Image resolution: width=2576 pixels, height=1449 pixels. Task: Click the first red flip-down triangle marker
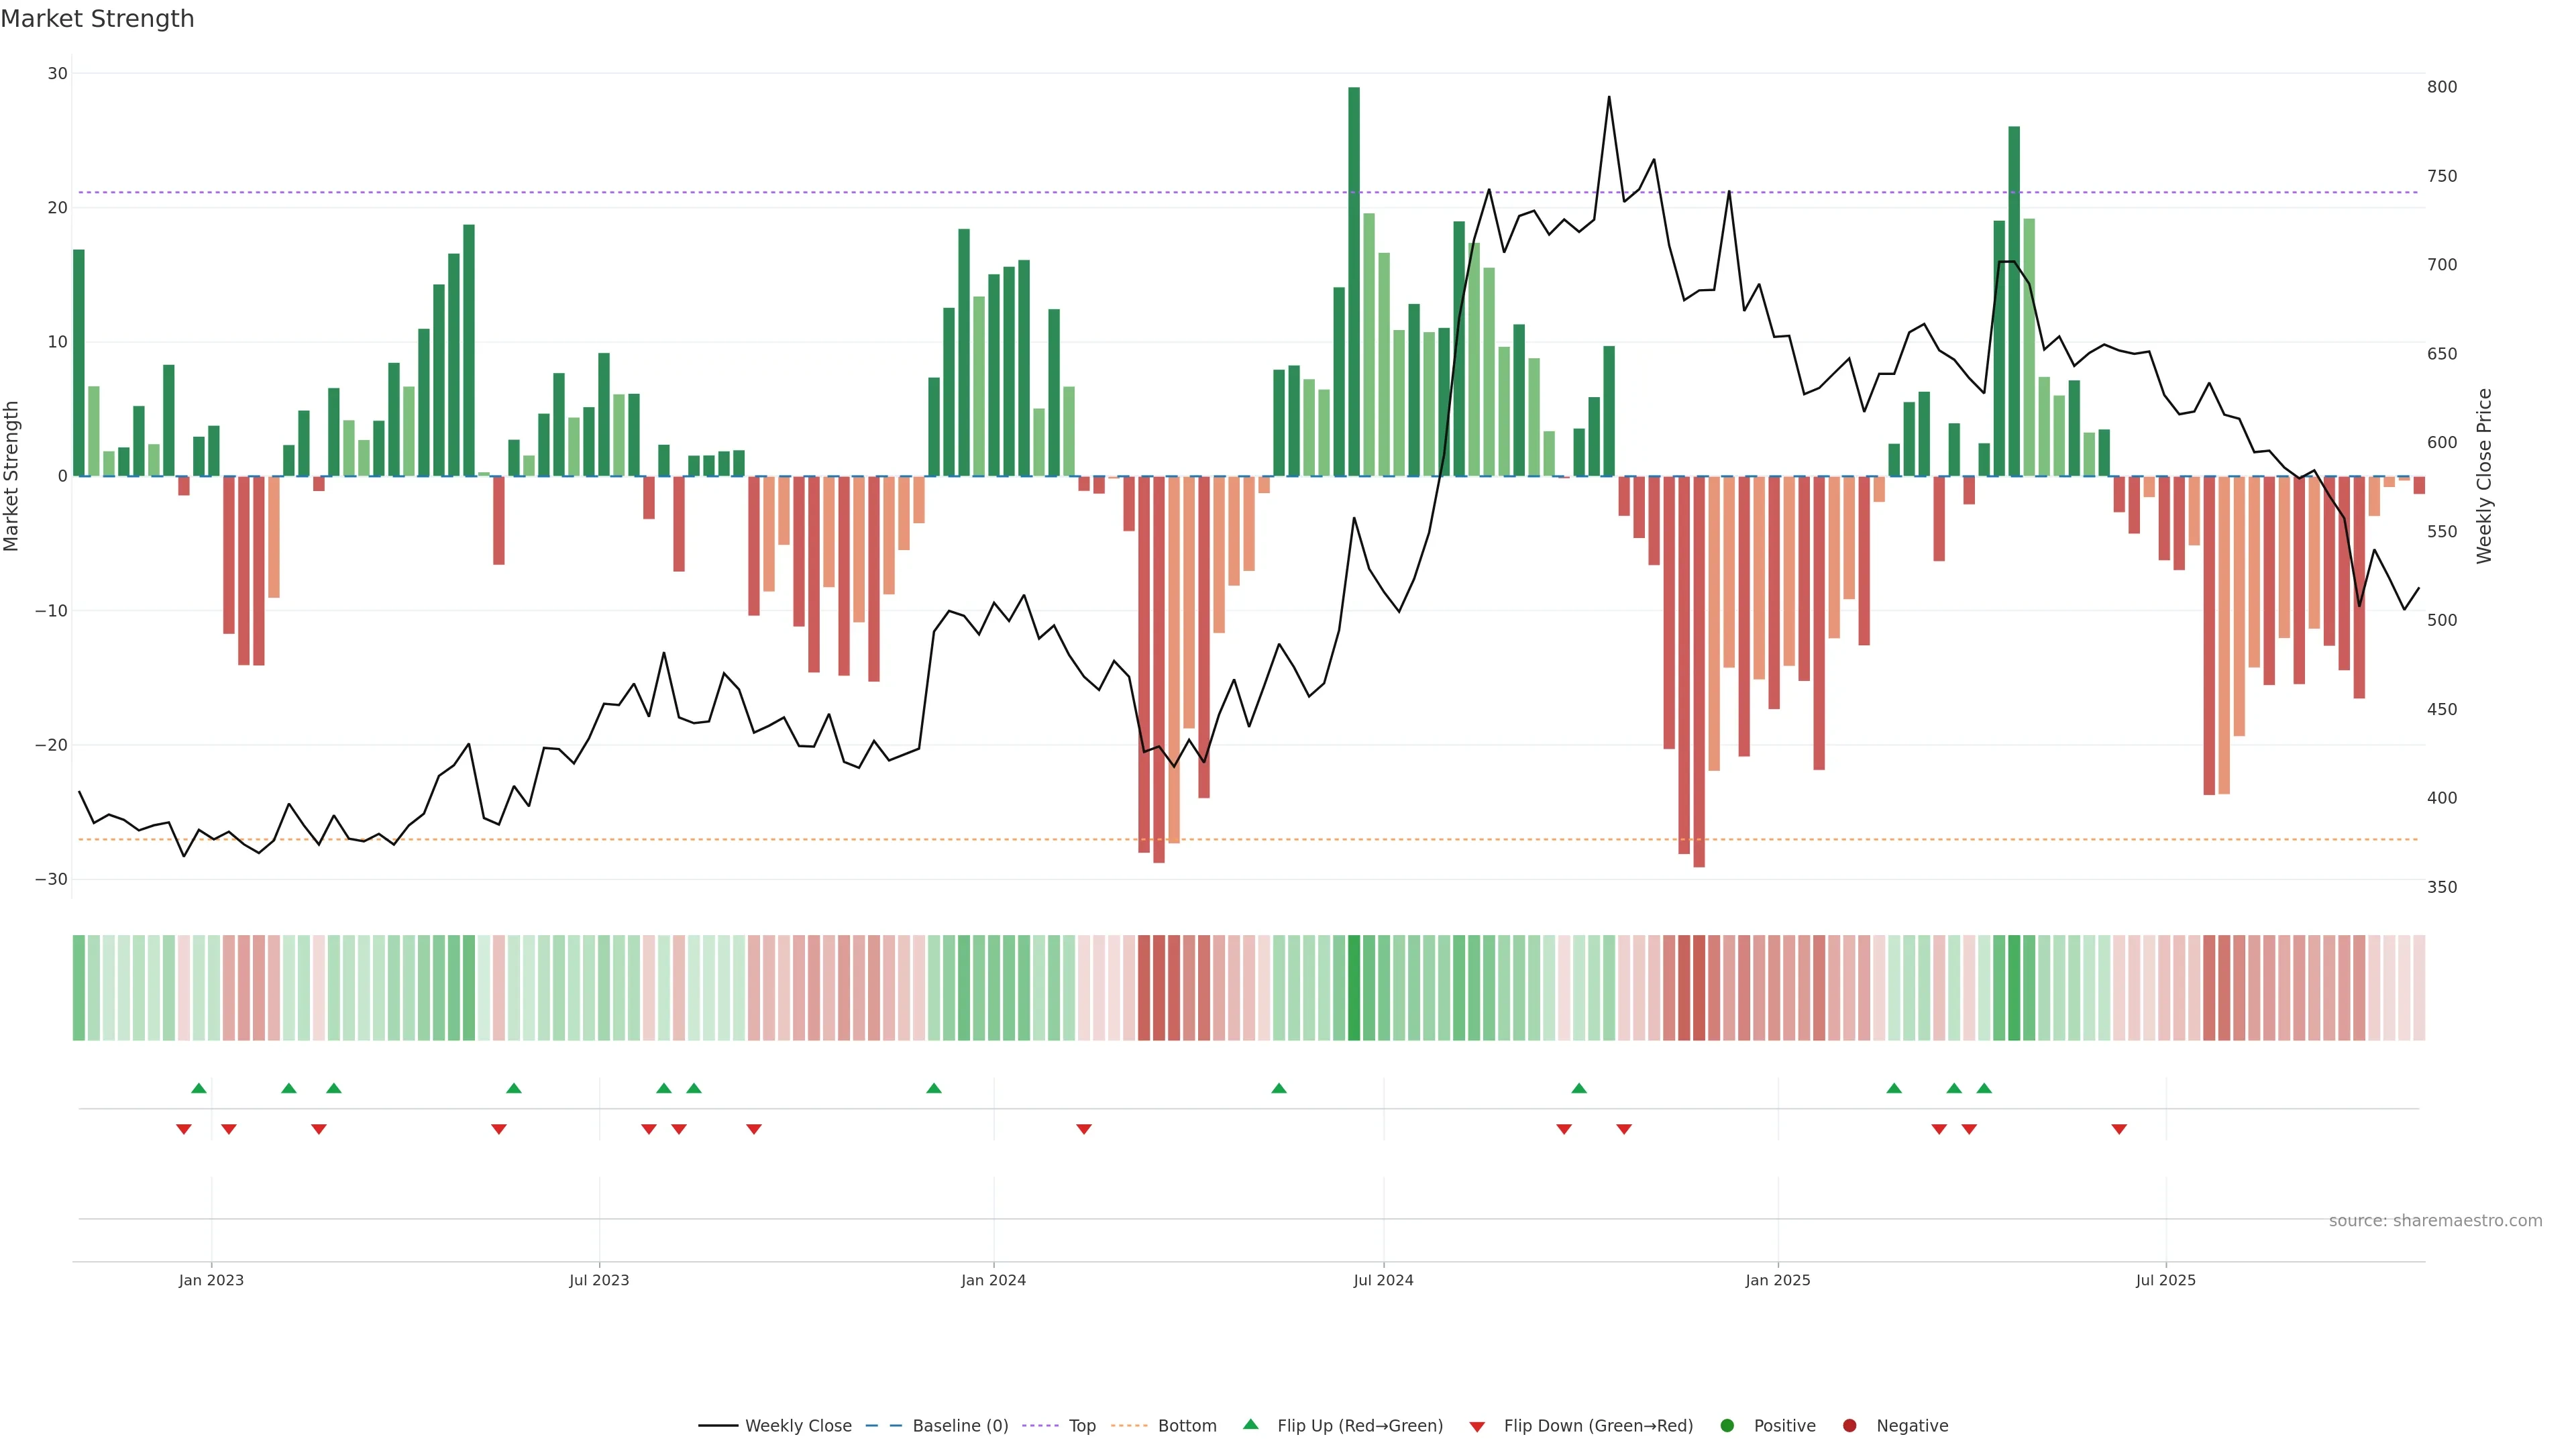[184, 1129]
